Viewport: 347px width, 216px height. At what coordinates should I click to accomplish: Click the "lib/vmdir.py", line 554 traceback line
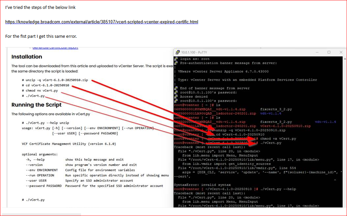coord(237,168)
